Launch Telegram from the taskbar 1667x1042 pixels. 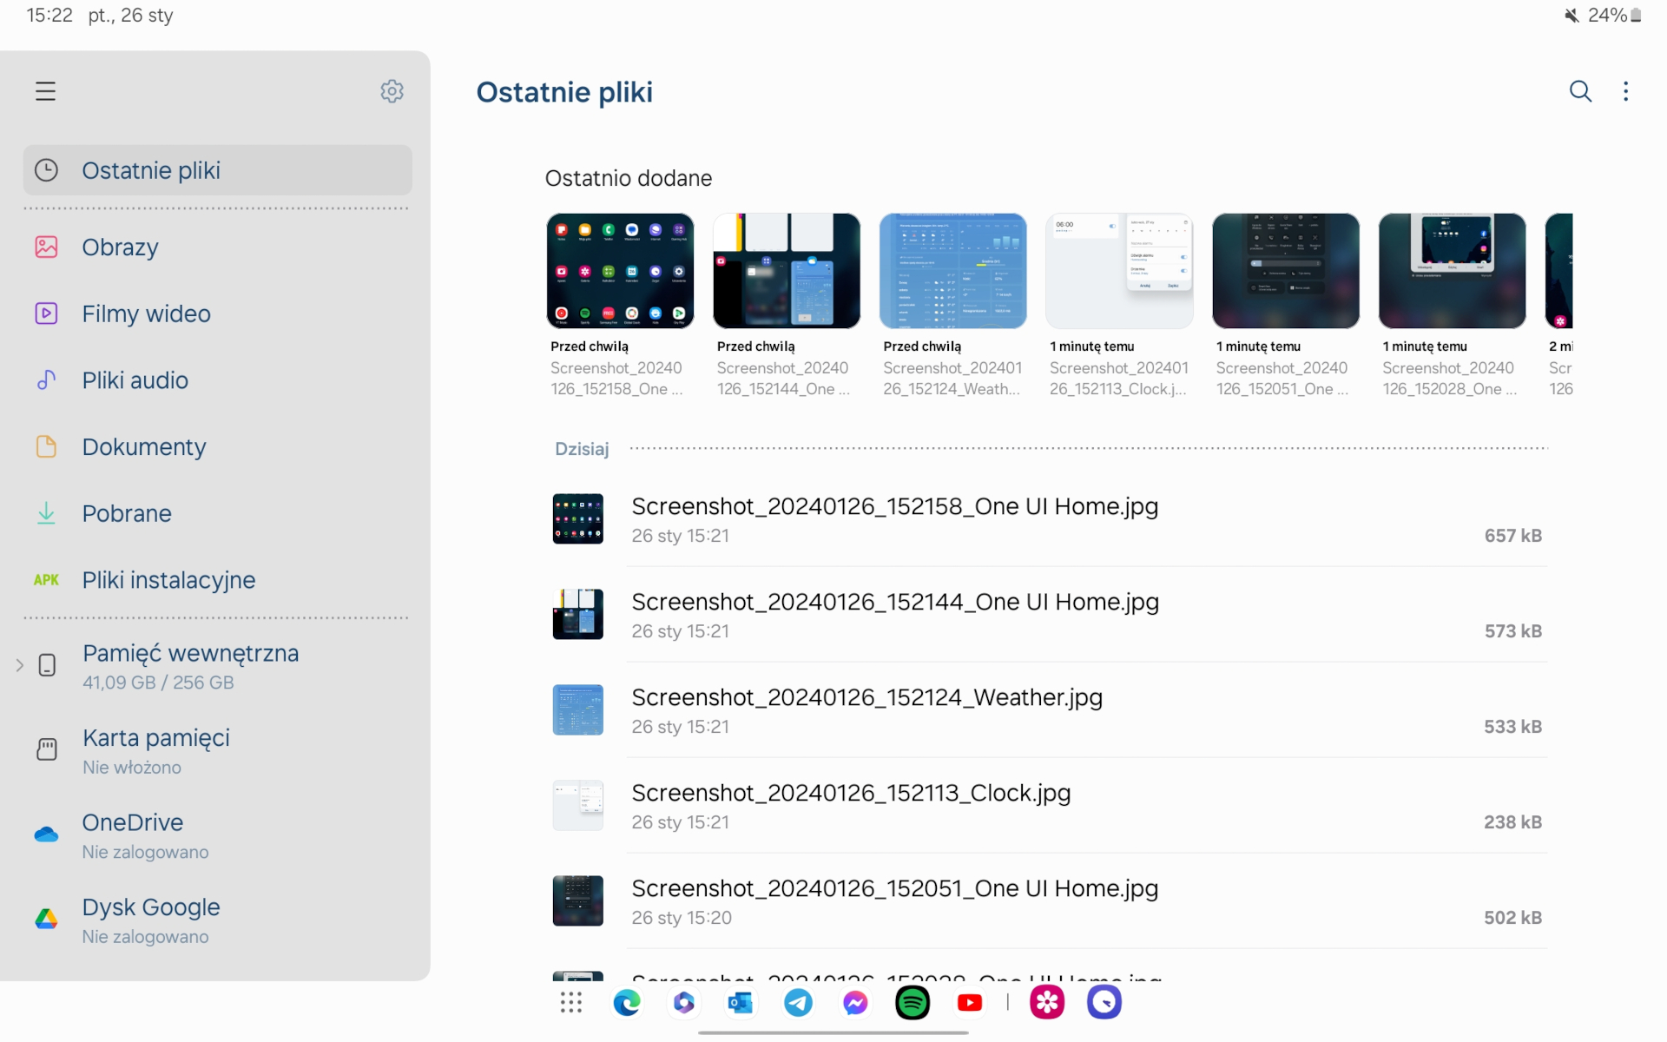click(798, 1003)
